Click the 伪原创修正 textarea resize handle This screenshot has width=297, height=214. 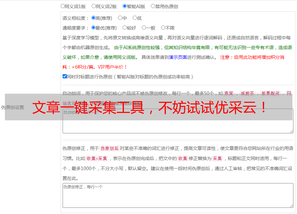pyautogui.click(x=291, y=206)
